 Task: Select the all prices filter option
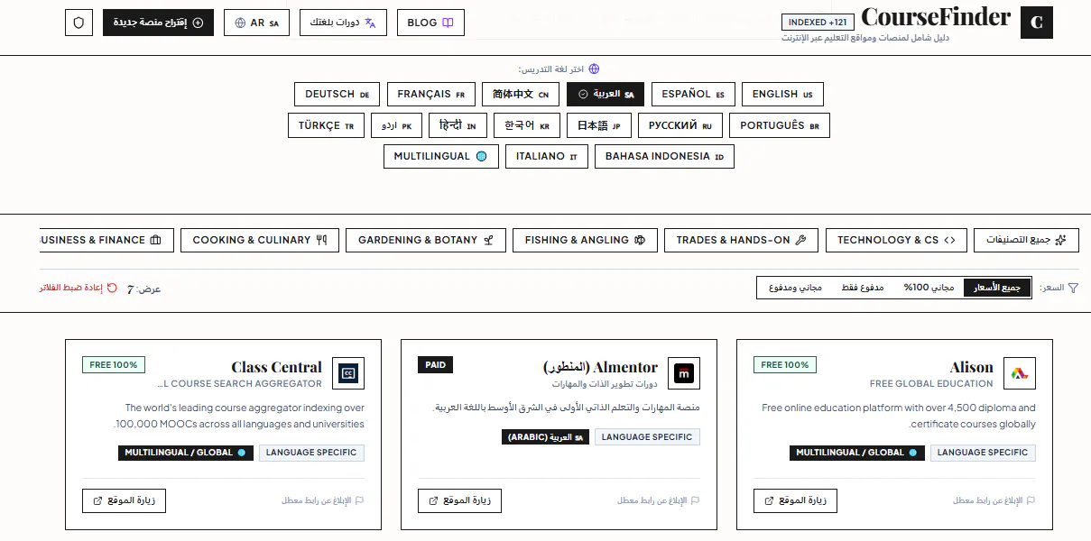click(997, 288)
